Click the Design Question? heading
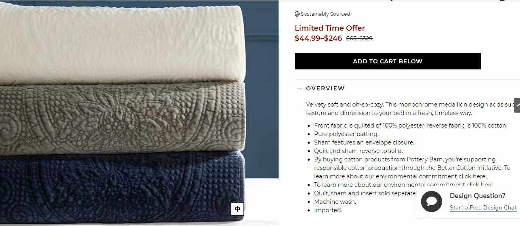Image resolution: width=520 pixels, height=226 pixels. 478,196
